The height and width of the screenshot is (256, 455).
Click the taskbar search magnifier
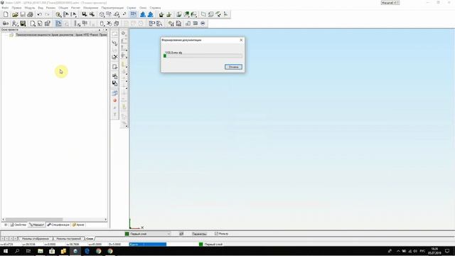[17, 251]
